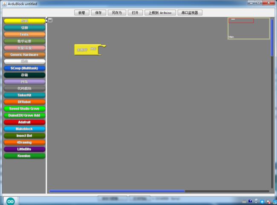The height and width of the screenshot is (205, 277).
Task: Click the Arduino icon in the taskbar
Action: click(x=10, y=201)
